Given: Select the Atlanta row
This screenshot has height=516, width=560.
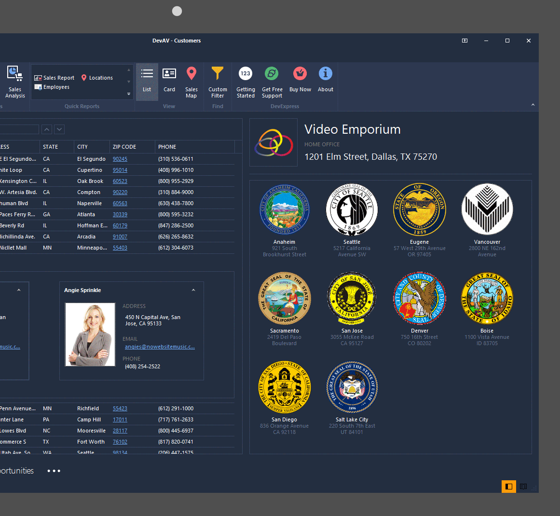Looking at the screenshot, I should tap(117, 214).
